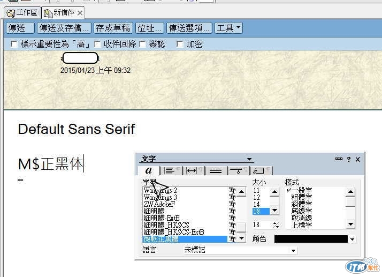
Task: Check the 簽認 sign checkbox
Action: pyautogui.click(x=142, y=44)
